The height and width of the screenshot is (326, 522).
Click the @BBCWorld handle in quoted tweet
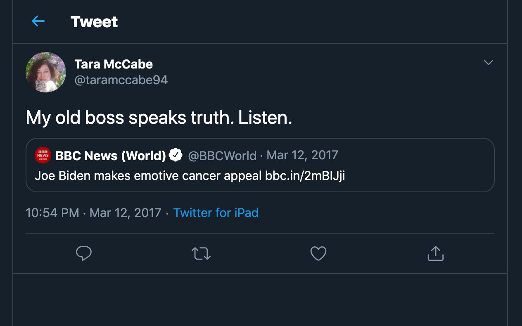coord(222,156)
